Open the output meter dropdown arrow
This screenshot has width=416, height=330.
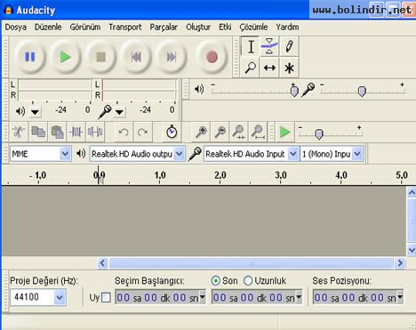[x=35, y=112]
